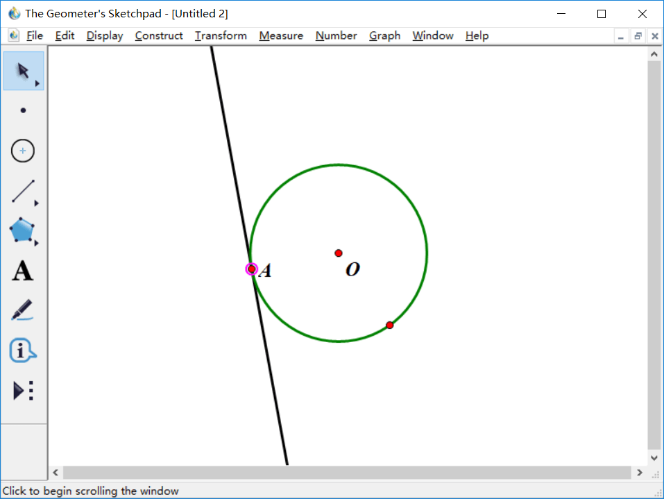This screenshot has width=664, height=499.
Task: Select the Marker pen tool
Action: pos(23,310)
